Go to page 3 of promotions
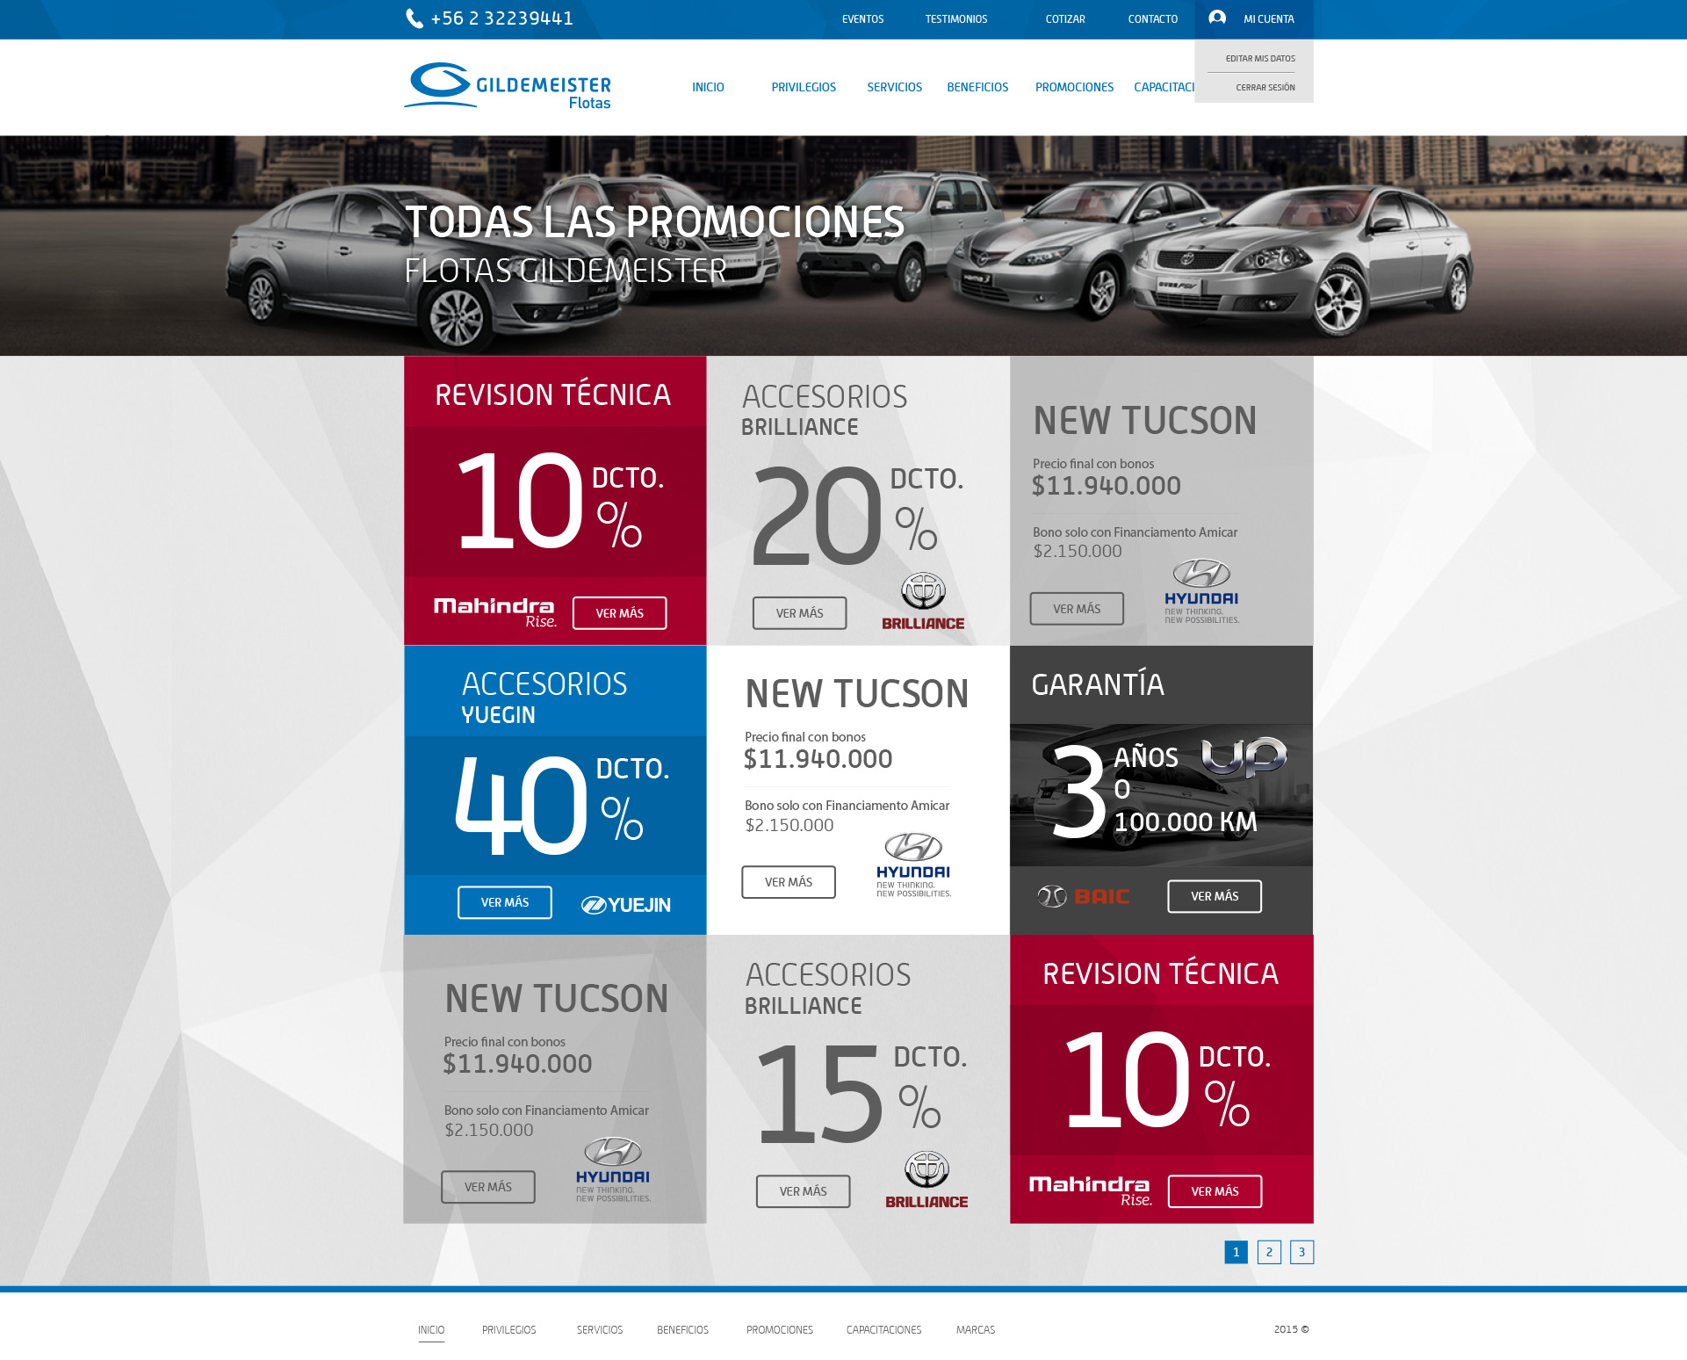Image resolution: width=1687 pixels, height=1360 pixels. (x=1301, y=1252)
